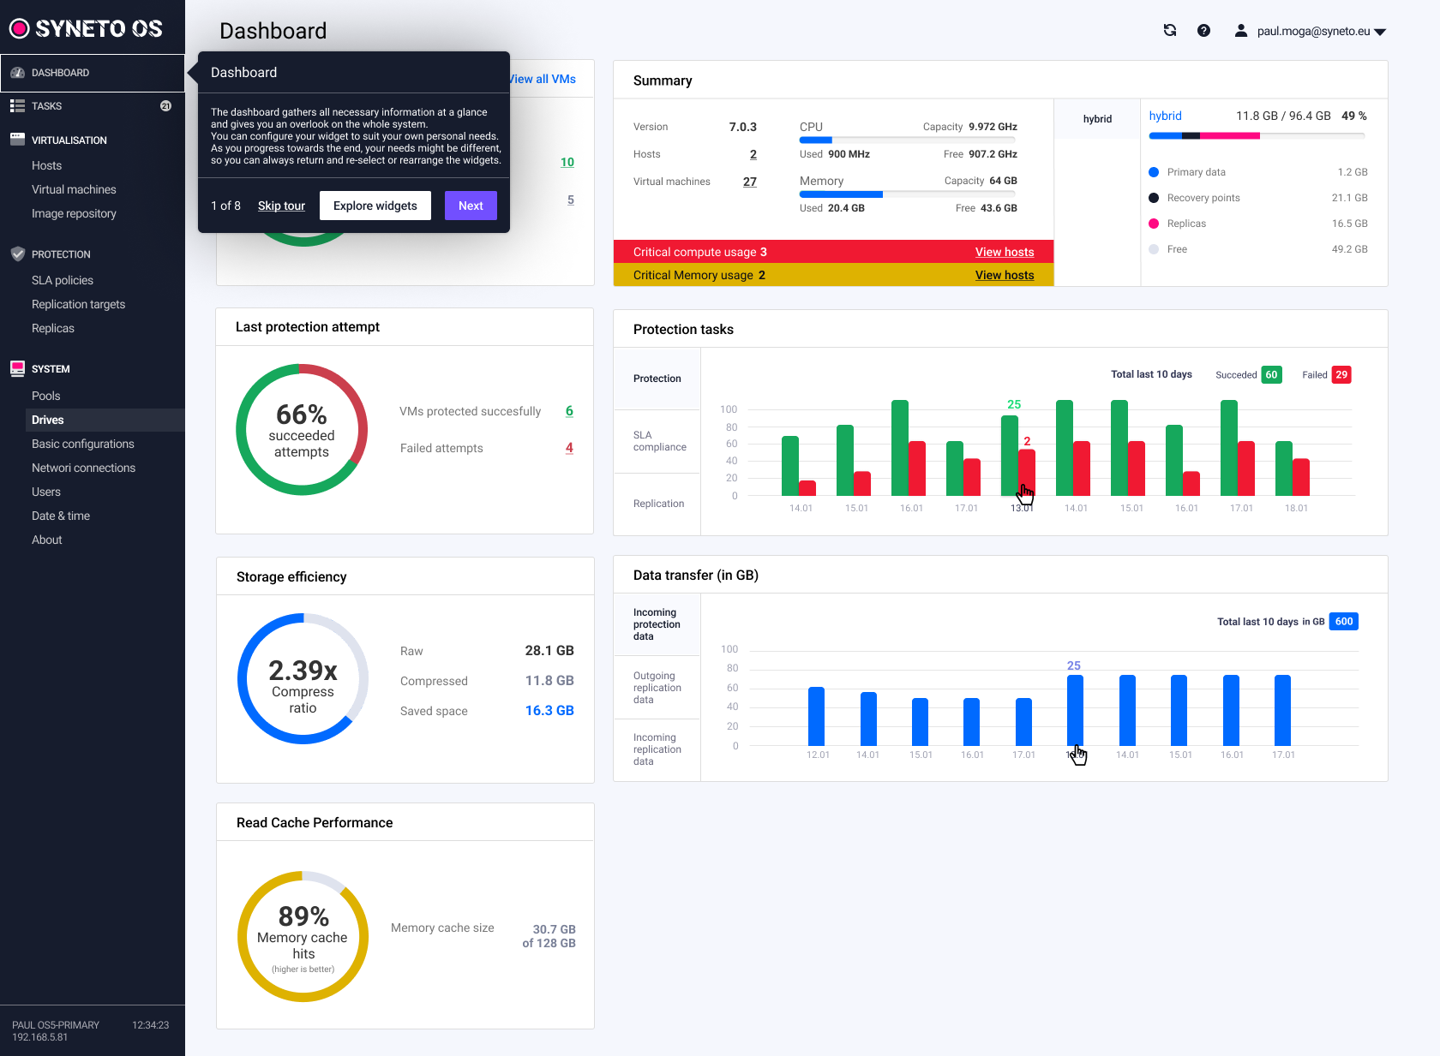
Task: Click the Syneto OS logo icon
Action: 19,29
